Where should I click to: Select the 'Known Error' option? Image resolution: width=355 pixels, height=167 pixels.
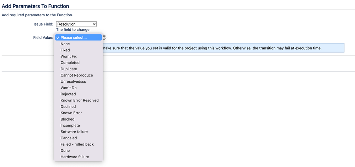pos(78,113)
